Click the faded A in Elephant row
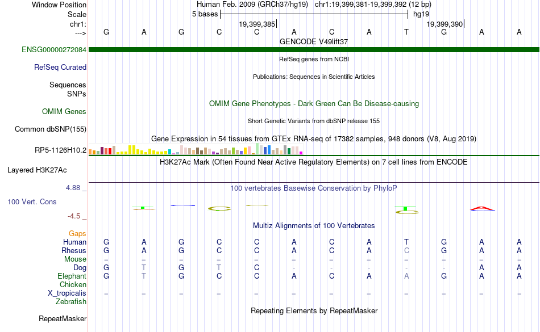 406,276
